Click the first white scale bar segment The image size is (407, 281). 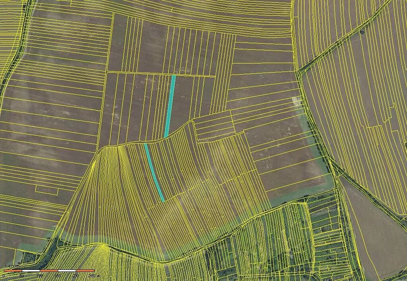coord(31,271)
